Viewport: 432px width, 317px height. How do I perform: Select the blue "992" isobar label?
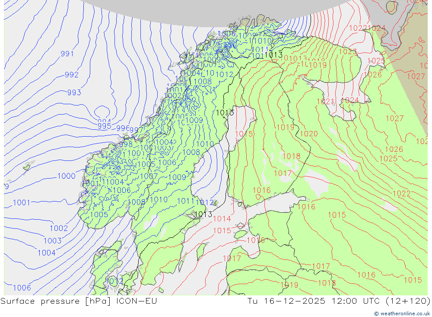[x=71, y=74]
